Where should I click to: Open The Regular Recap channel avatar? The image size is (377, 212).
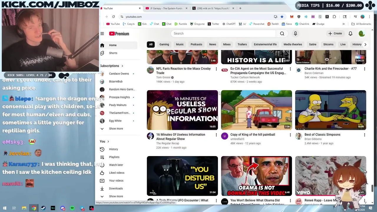coord(151,136)
